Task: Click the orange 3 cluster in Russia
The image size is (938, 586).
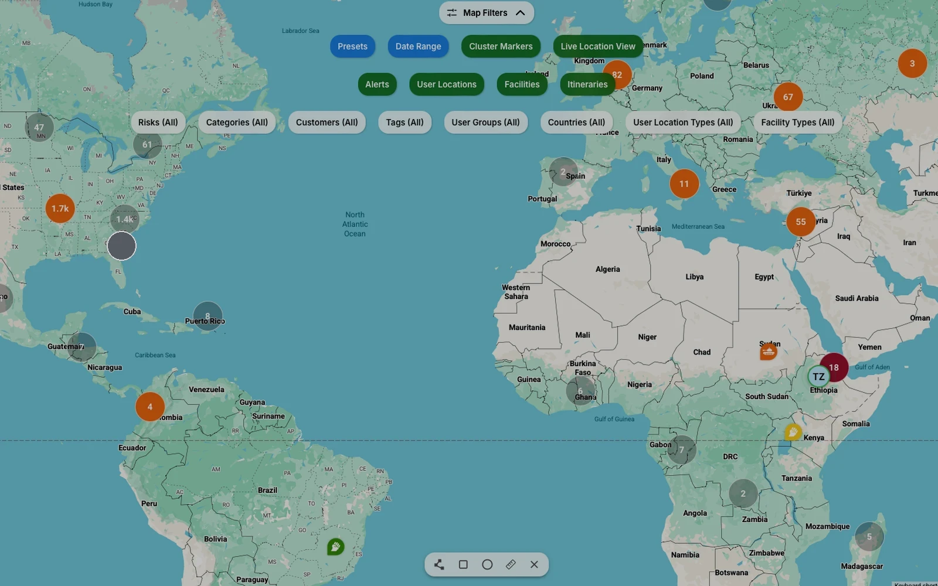Action: tap(912, 63)
